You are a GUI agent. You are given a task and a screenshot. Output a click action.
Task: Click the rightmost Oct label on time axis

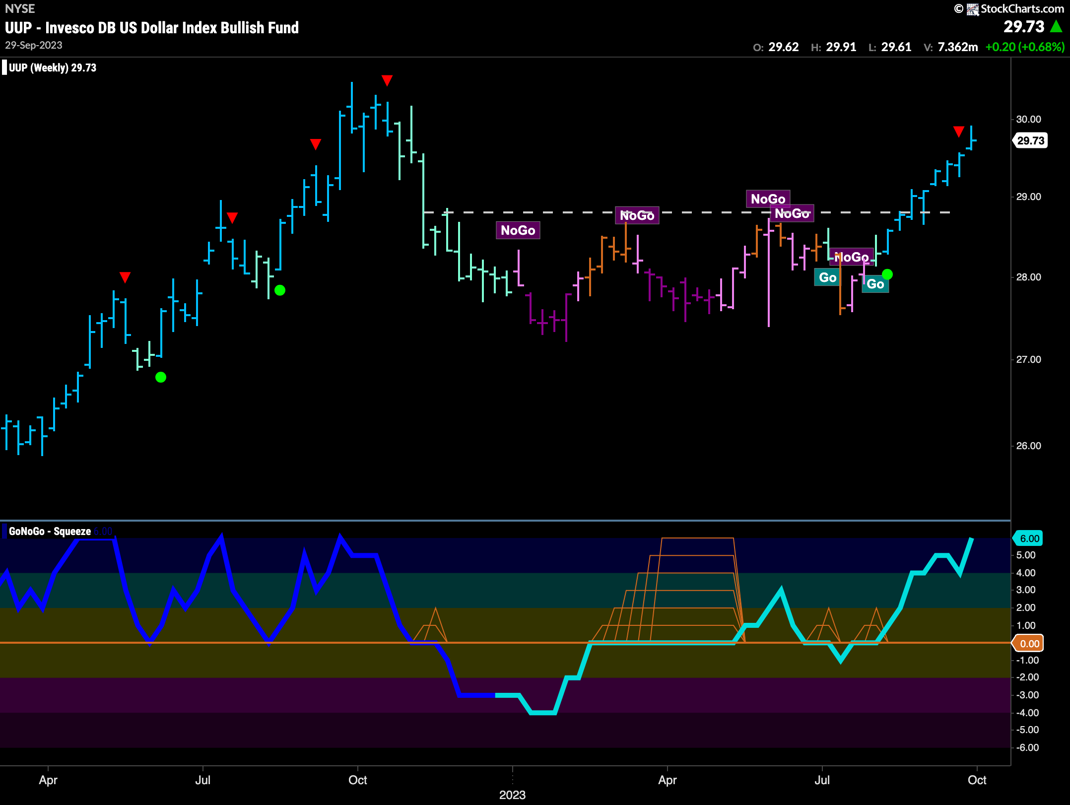click(x=977, y=780)
